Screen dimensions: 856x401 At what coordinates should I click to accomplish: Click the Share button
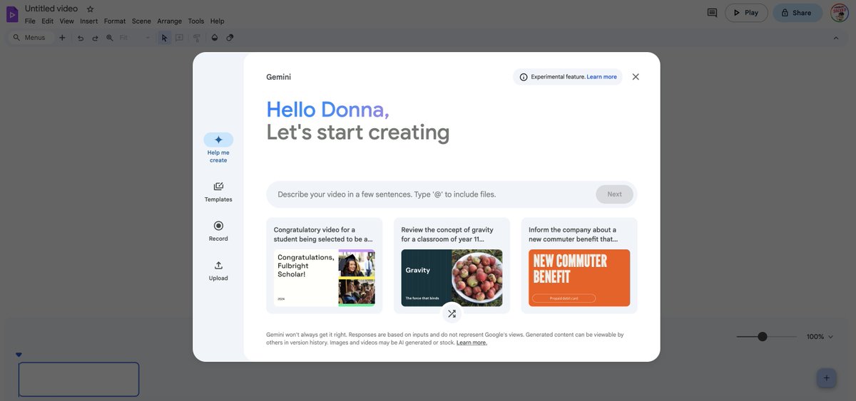pos(798,13)
